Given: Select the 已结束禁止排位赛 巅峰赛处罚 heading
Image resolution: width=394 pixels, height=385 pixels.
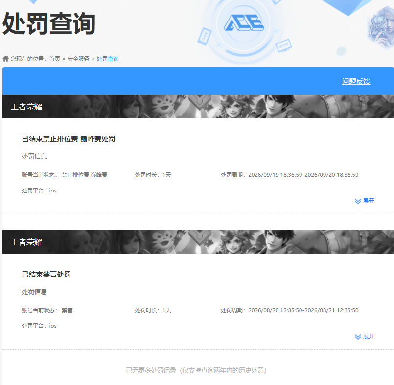Looking at the screenshot, I should (x=69, y=139).
